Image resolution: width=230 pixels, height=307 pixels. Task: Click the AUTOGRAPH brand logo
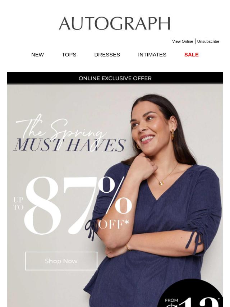pos(115,23)
